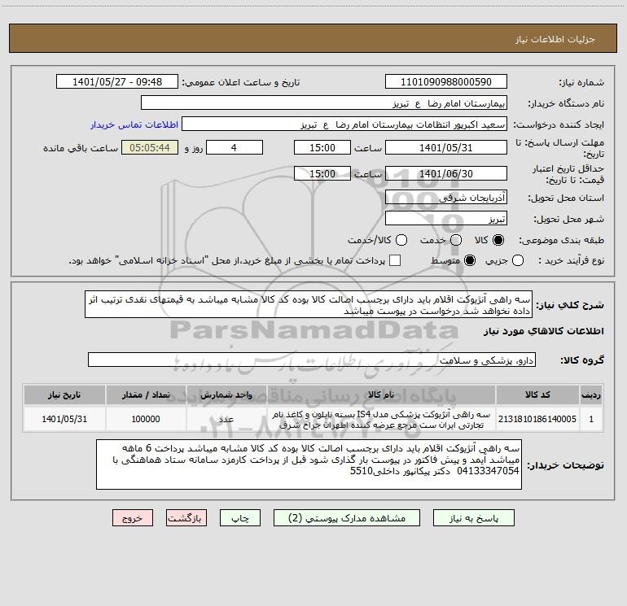Choose the جزیی purchase type radio
This screenshot has height=606, width=627.
[x=518, y=260]
